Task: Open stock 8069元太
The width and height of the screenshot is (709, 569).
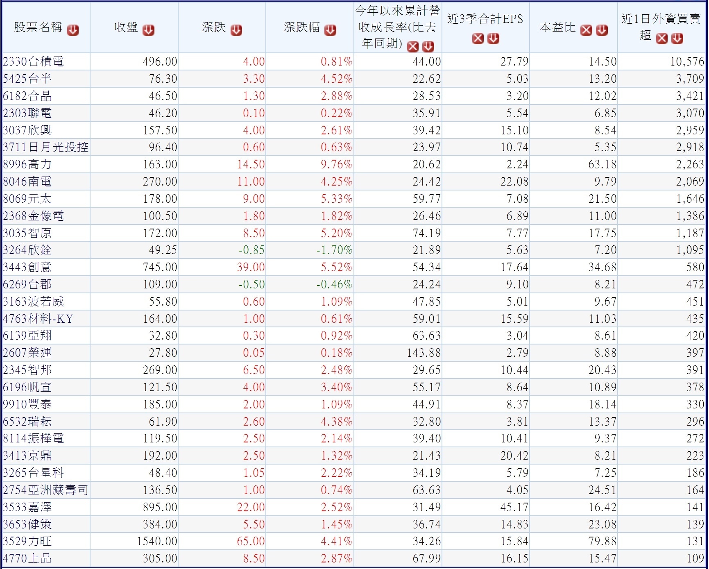Action: pyautogui.click(x=27, y=199)
